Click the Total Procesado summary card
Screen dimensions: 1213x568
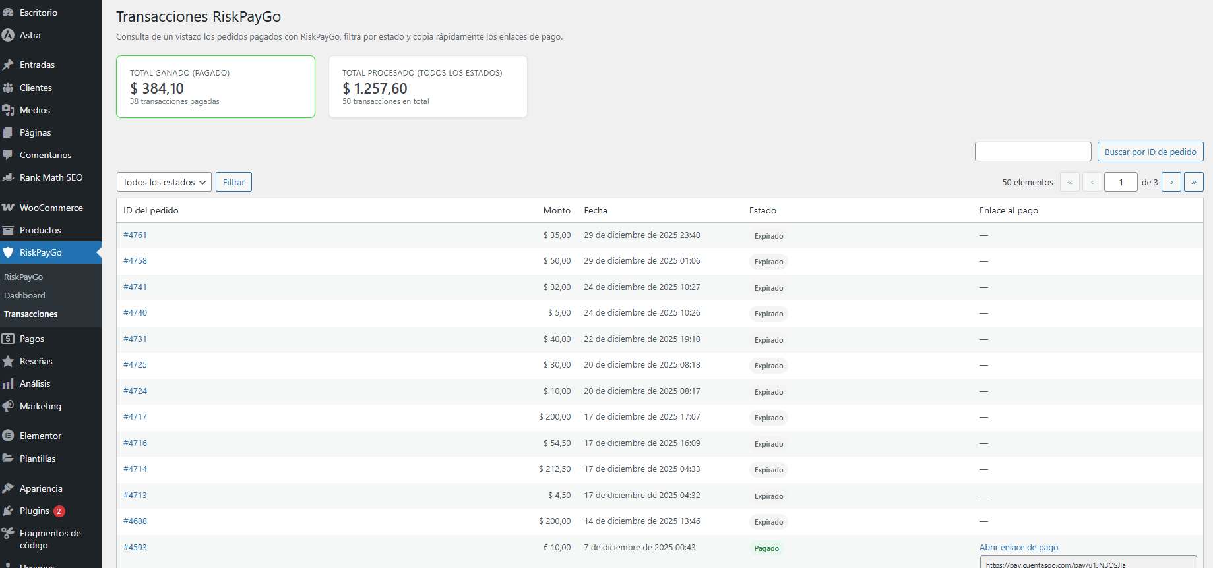tap(428, 86)
